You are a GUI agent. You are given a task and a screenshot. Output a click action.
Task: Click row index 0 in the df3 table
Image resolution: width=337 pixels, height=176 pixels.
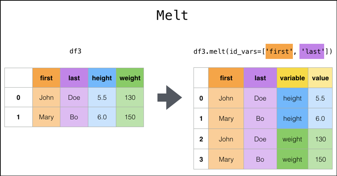pos(18,97)
